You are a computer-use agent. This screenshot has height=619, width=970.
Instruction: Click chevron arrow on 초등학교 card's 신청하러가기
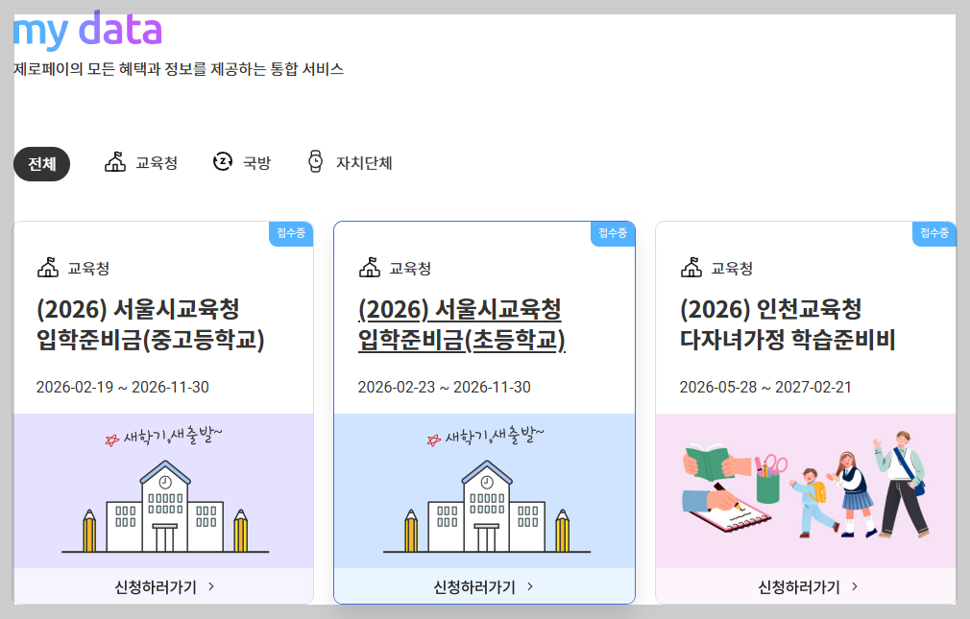[529, 586]
